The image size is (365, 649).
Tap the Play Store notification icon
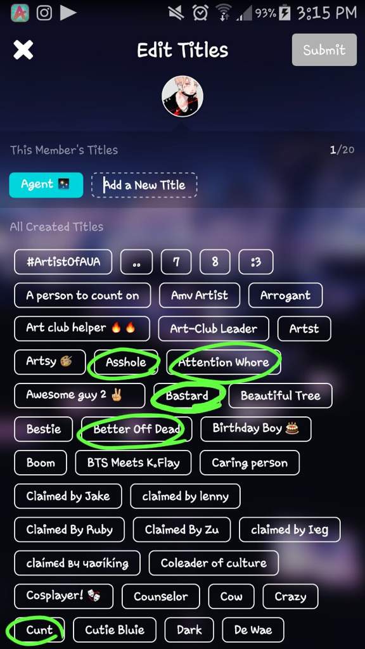(x=68, y=13)
